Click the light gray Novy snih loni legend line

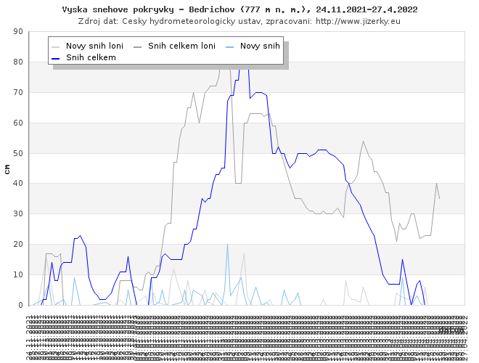tap(57, 46)
